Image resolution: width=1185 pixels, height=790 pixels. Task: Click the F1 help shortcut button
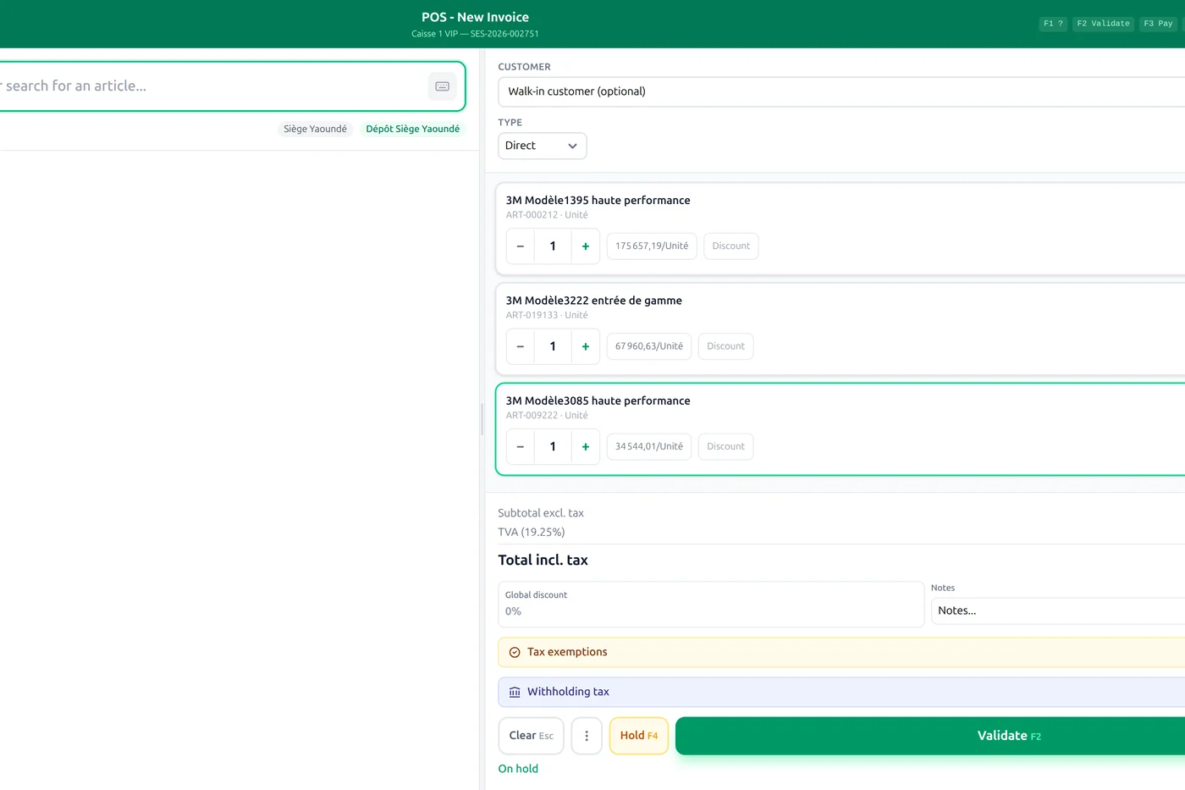[x=1053, y=24]
